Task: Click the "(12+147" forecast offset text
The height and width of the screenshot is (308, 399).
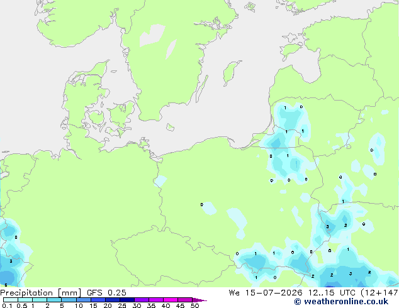Action: (x=379, y=293)
